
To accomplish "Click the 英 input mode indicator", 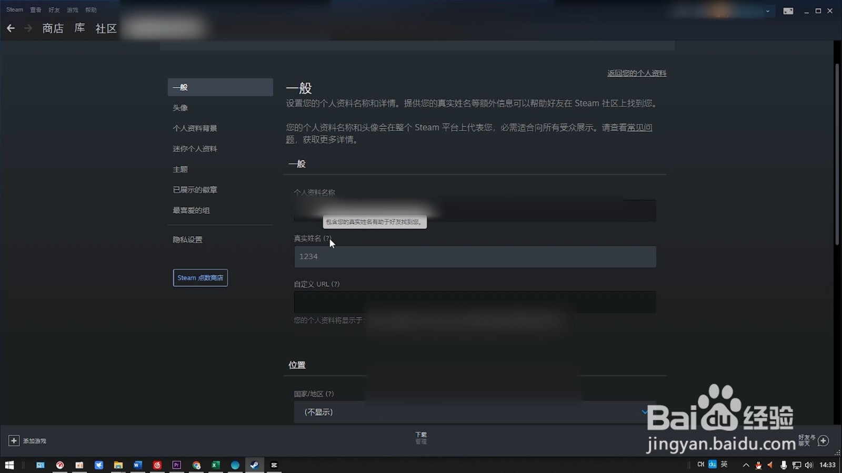I will pyautogui.click(x=724, y=464).
